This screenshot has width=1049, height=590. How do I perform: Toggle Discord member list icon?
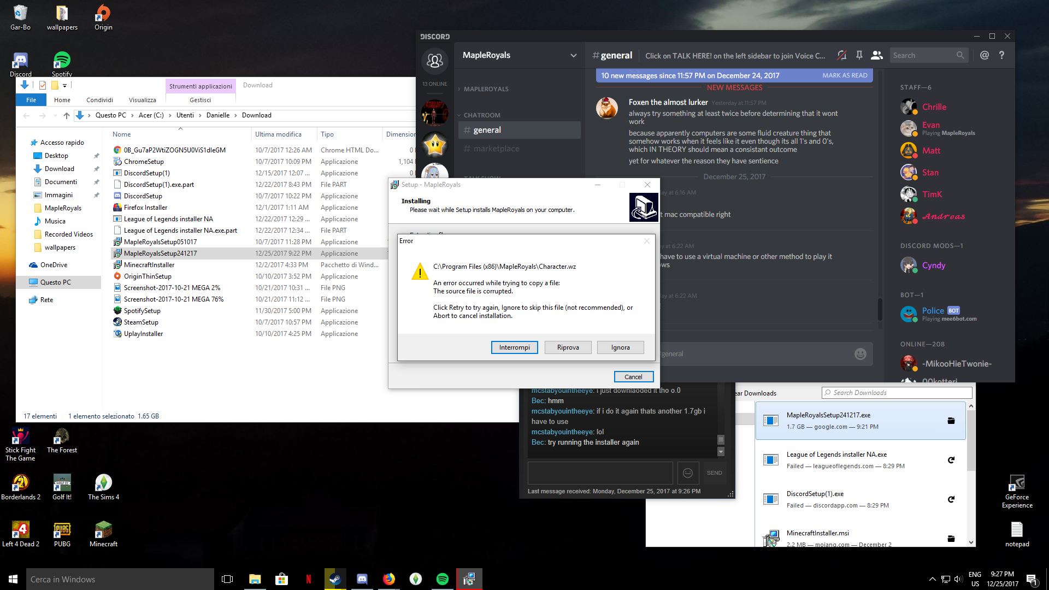[x=877, y=55]
